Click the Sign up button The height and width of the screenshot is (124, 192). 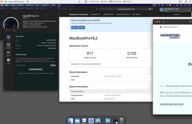(75, 27)
